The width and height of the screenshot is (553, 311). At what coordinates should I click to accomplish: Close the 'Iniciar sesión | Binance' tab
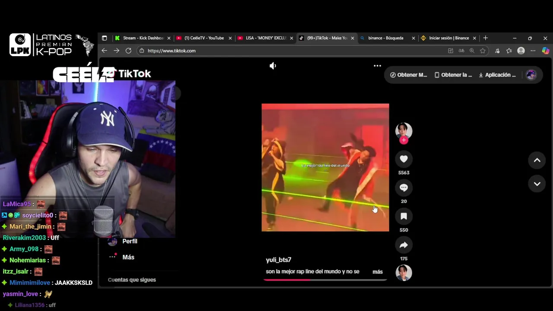pyautogui.click(x=474, y=38)
